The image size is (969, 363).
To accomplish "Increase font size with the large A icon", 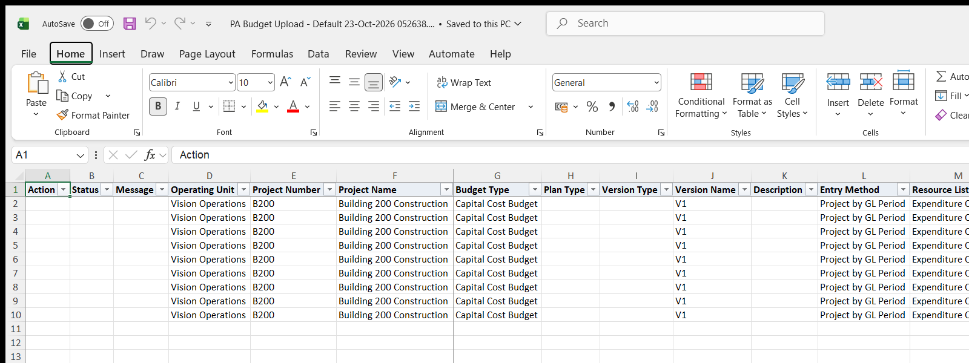I will coord(286,82).
